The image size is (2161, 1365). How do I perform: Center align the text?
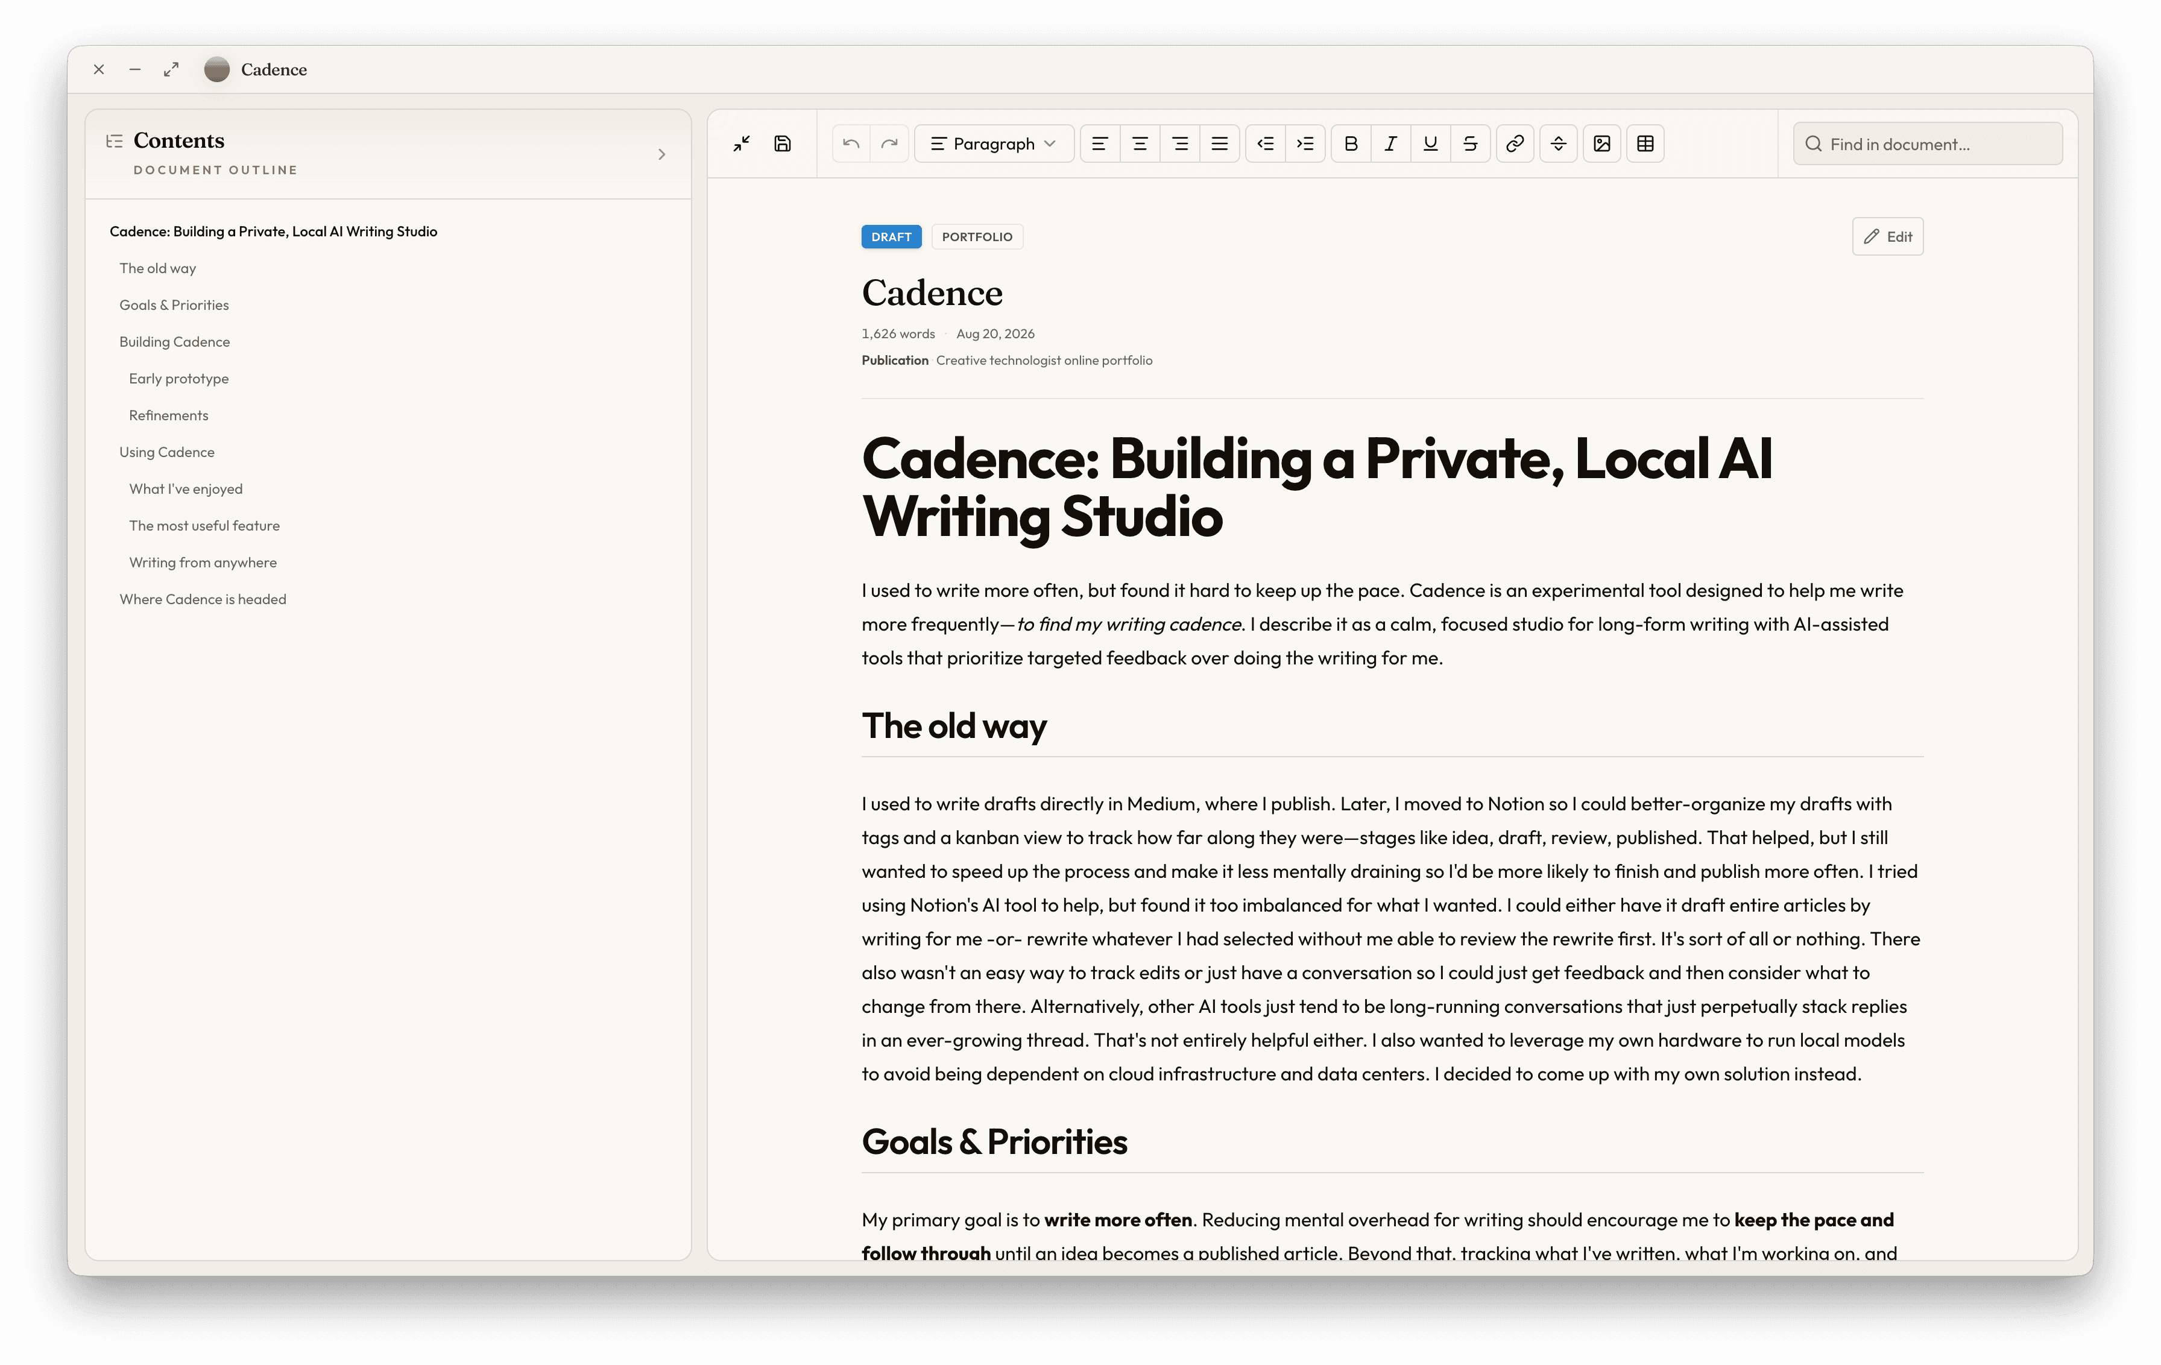pyautogui.click(x=1140, y=143)
